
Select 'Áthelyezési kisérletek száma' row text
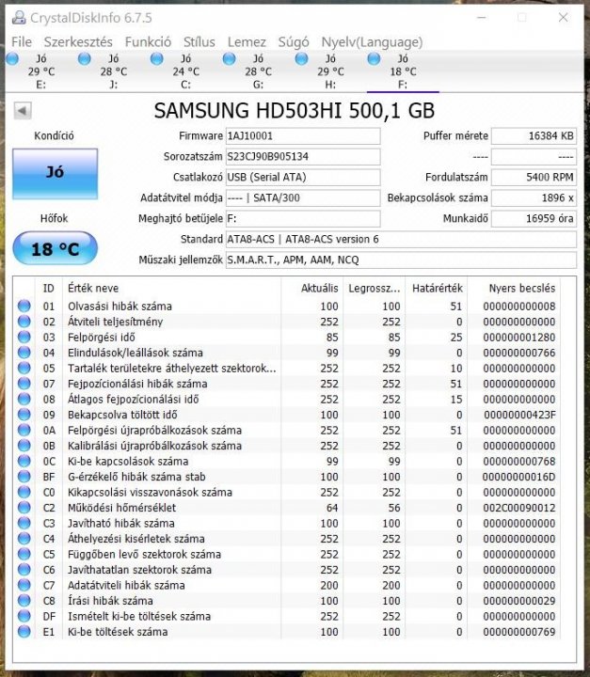pyautogui.click(x=136, y=539)
